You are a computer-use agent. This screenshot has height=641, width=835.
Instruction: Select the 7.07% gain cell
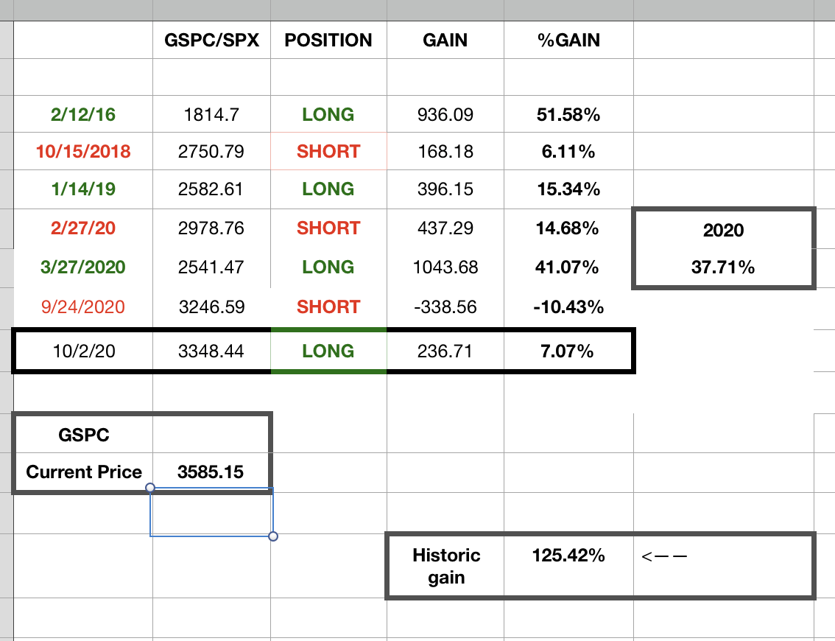[x=568, y=351]
